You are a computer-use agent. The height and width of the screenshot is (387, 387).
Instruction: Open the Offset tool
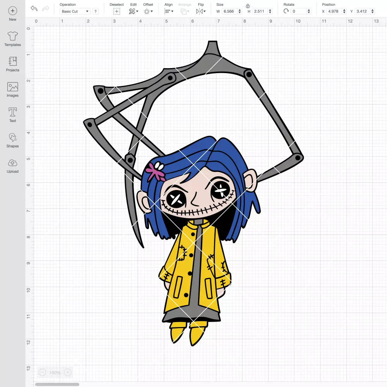148,11
